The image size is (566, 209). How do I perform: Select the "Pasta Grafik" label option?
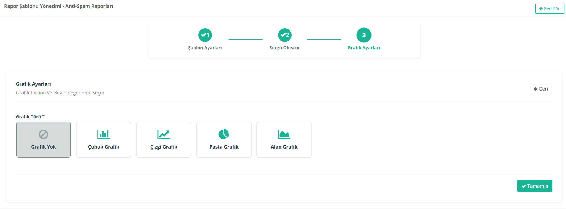(x=224, y=147)
